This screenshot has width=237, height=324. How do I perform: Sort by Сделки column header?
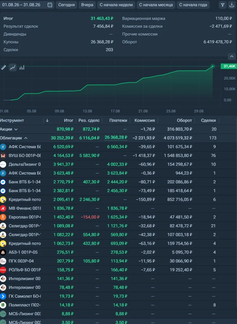pyautogui.click(x=208, y=120)
